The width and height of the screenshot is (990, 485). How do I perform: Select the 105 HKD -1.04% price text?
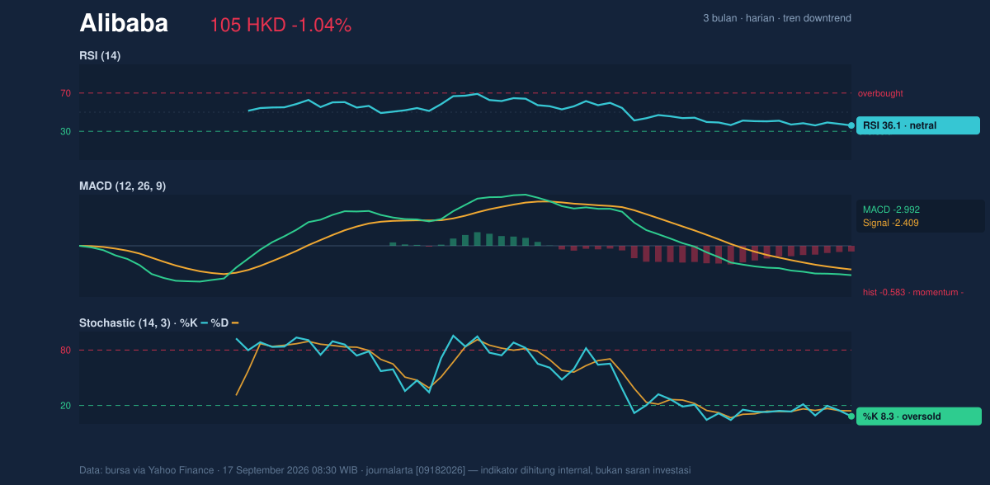click(x=280, y=26)
